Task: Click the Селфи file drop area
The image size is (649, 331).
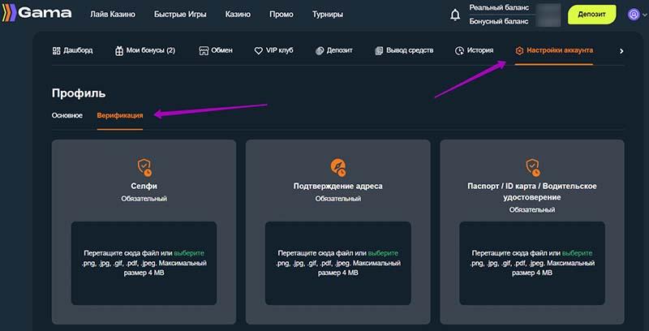Action: click(x=144, y=263)
